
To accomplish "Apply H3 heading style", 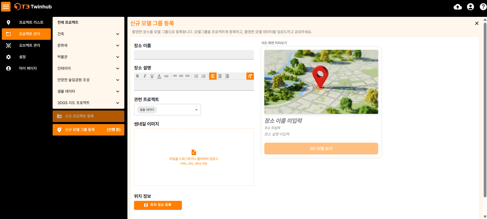I will point(187,76).
